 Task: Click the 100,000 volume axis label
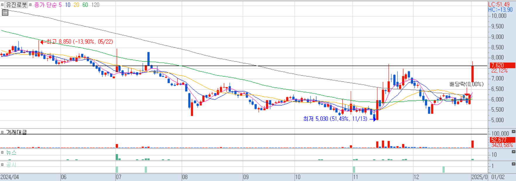tap(500, 134)
